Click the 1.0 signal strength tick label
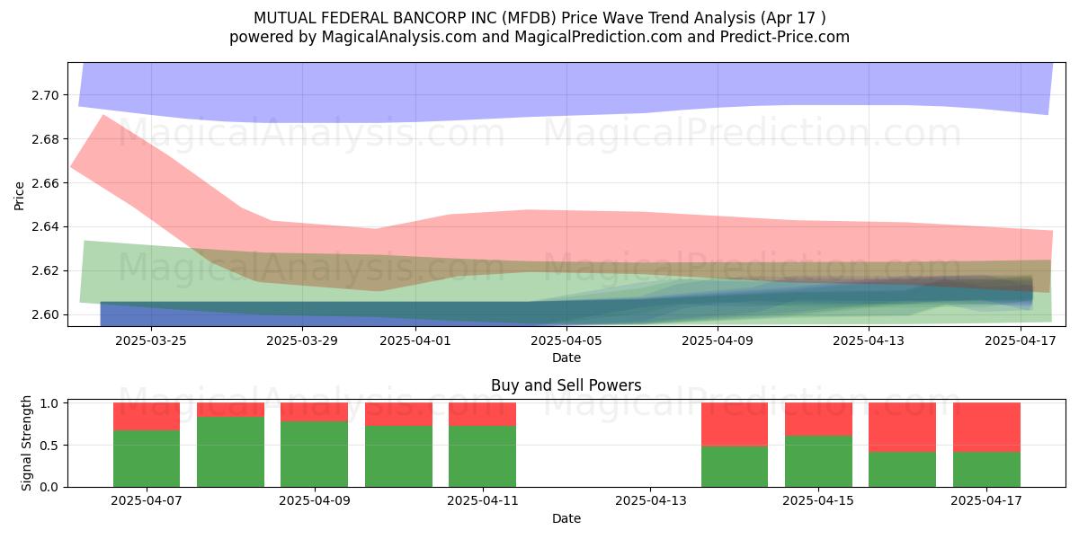 point(49,403)
